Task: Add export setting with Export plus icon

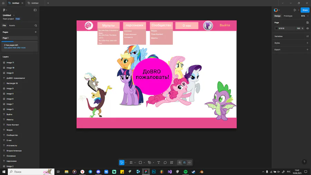Action: coord(308,49)
